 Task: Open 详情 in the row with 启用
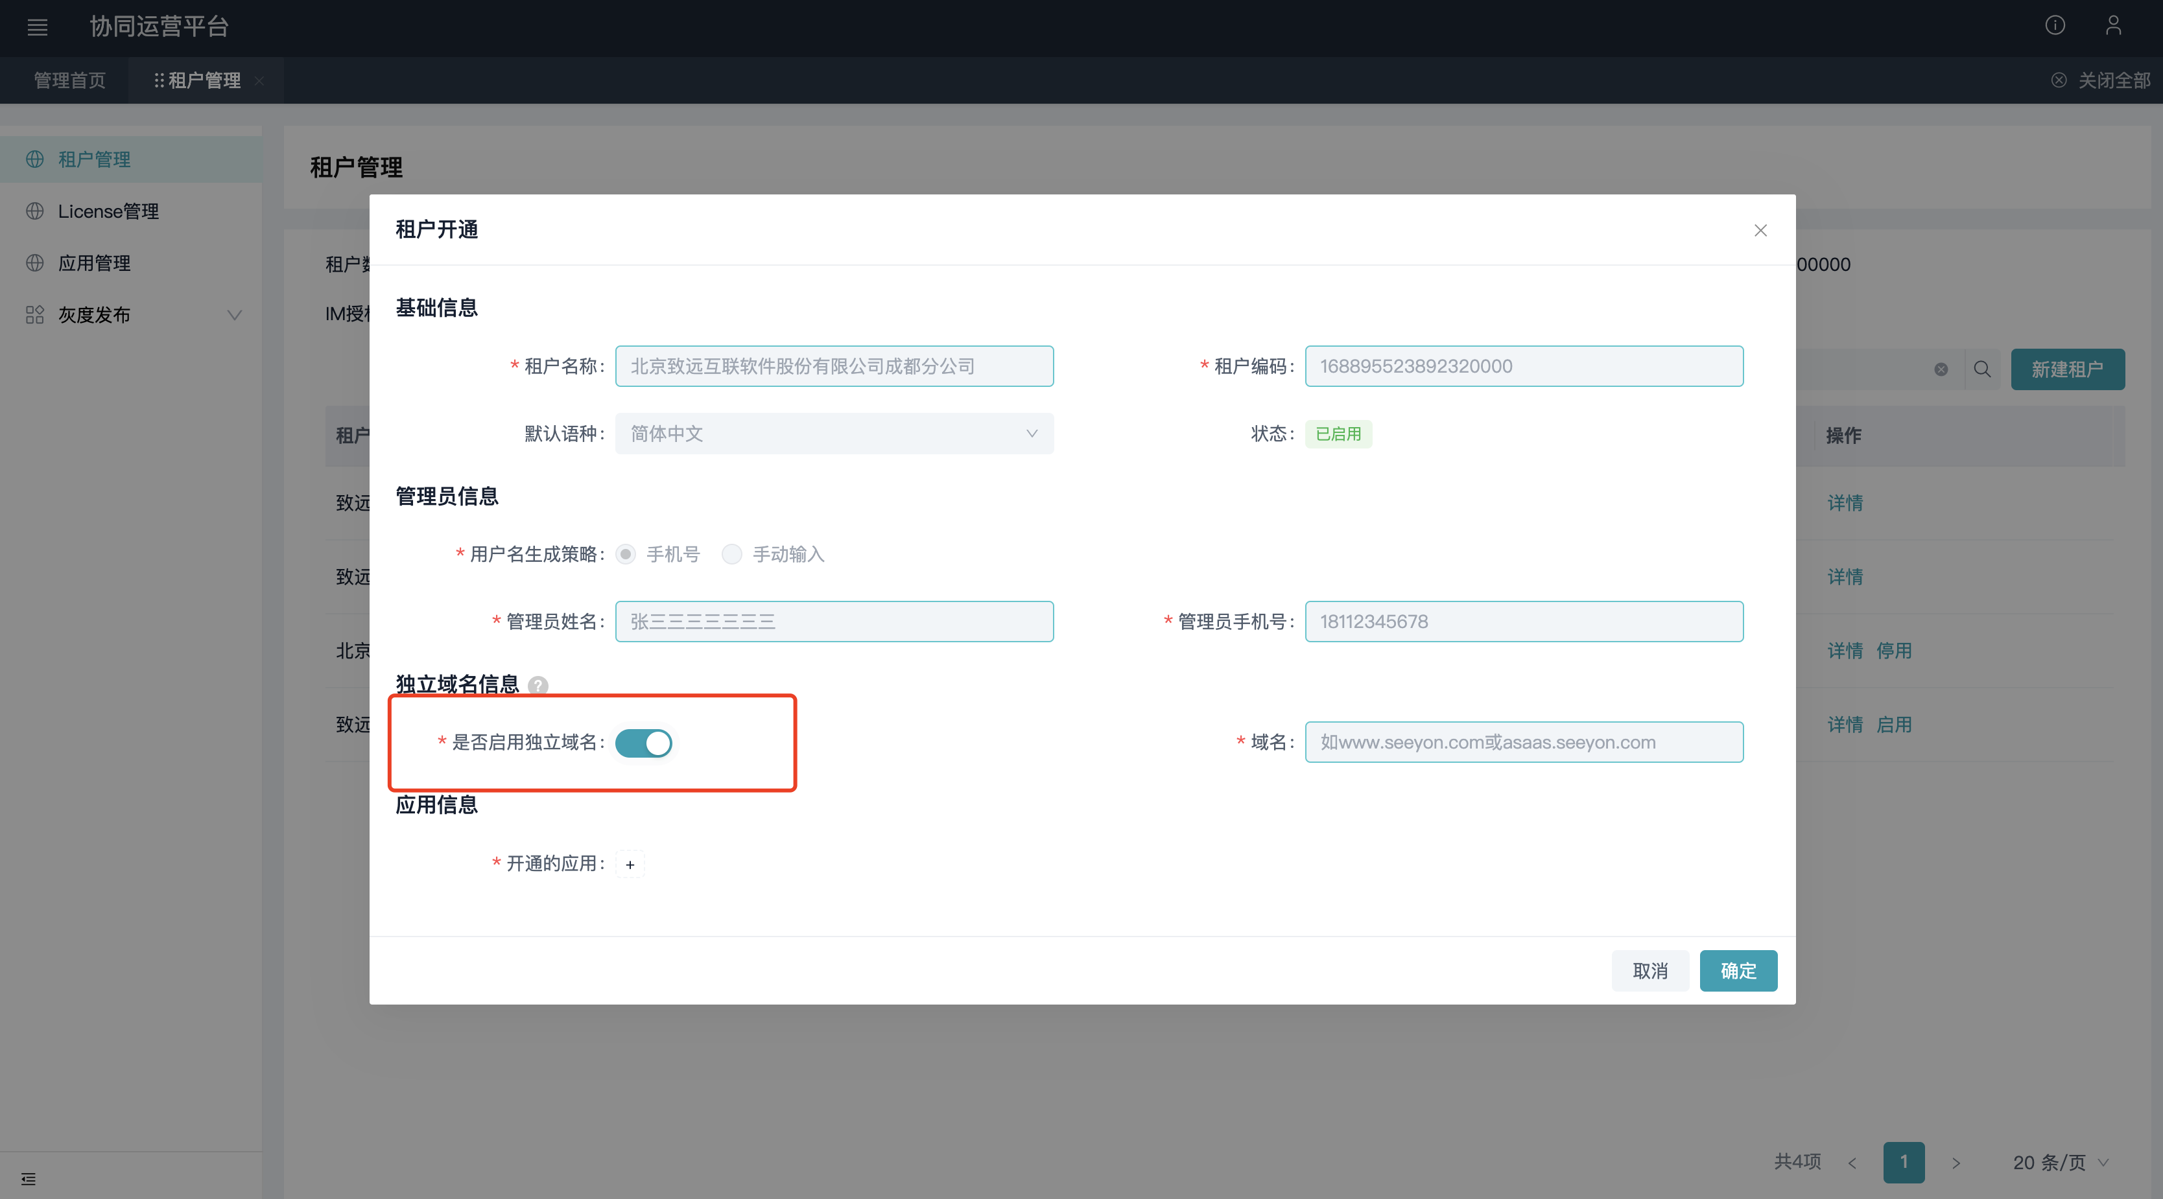coord(1845,725)
